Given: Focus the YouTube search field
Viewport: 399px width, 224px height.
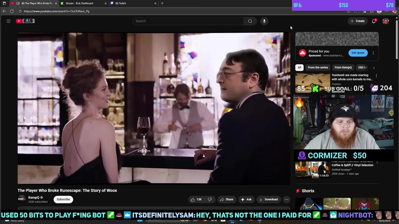Looking at the screenshot, I should 188,21.
